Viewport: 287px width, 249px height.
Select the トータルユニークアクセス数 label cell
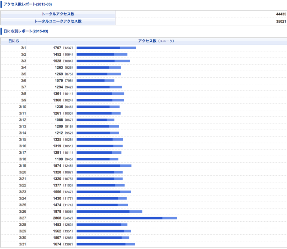pos(58,21)
